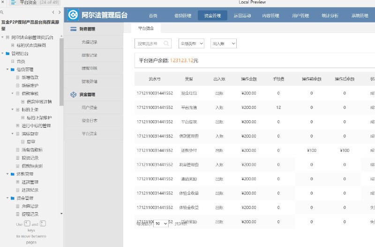Collapse the 借款审核 tree node
375x247 pixels.
(13, 93)
